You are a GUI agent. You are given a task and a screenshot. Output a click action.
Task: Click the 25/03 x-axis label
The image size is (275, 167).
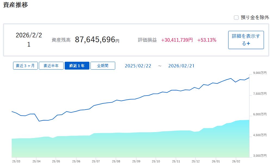coord(16,161)
